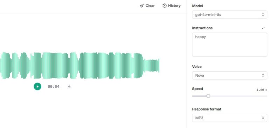Open the Nova voice dropdown
Viewport: 269px width, 128px height.
point(229,75)
